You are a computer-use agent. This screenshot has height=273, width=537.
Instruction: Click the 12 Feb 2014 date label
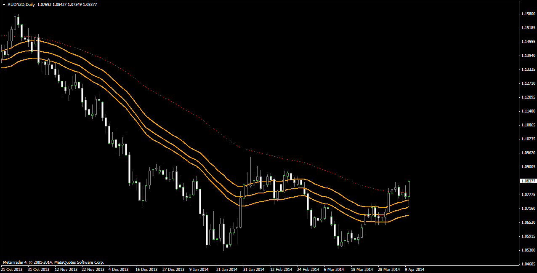pos(281,269)
